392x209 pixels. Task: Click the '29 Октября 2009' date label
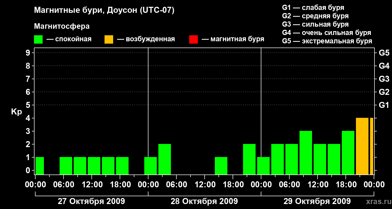(x=317, y=201)
